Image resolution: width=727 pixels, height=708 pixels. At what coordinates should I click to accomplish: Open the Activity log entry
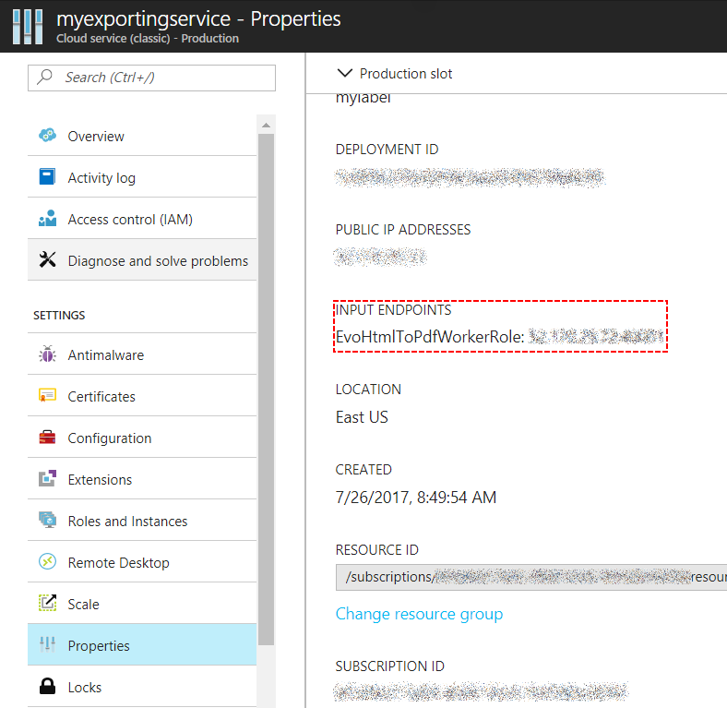142,178
